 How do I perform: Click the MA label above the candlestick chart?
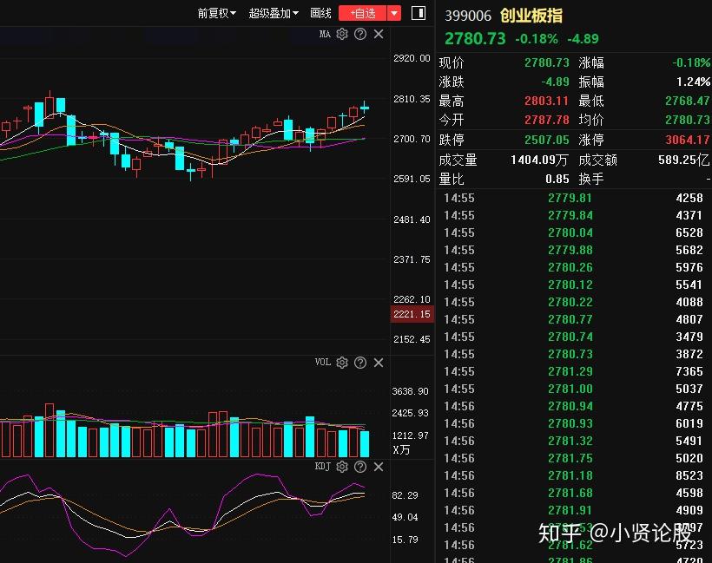(324, 34)
